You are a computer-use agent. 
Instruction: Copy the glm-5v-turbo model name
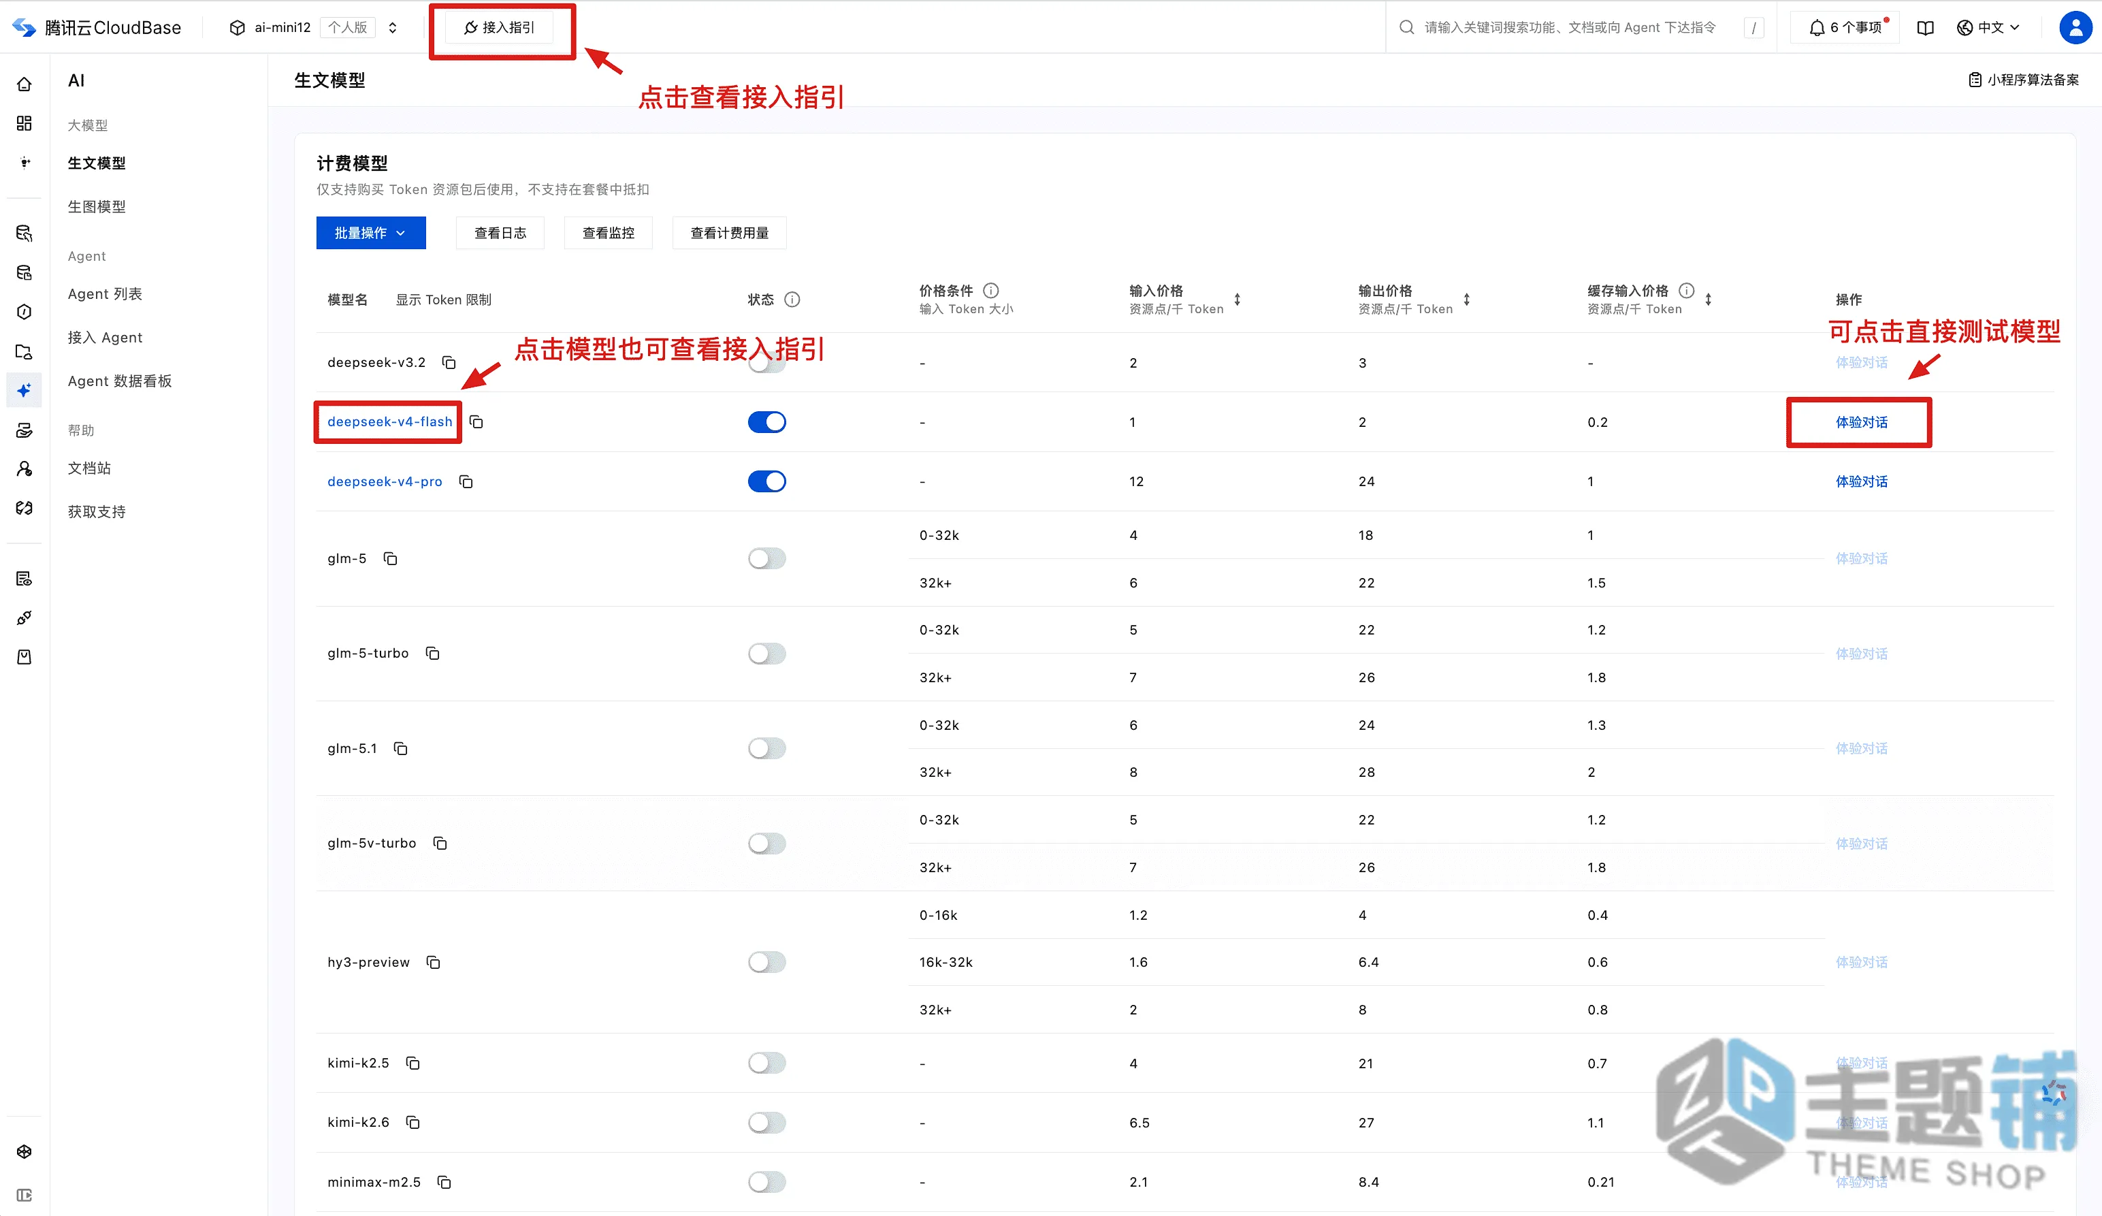pos(440,843)
